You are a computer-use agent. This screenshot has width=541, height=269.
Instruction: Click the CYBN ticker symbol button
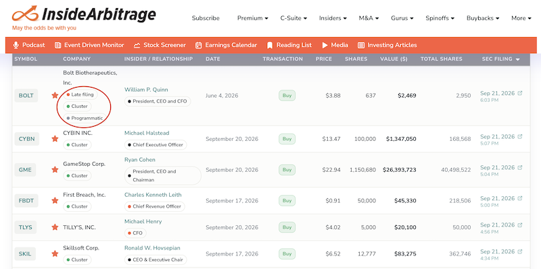point(26,139)
